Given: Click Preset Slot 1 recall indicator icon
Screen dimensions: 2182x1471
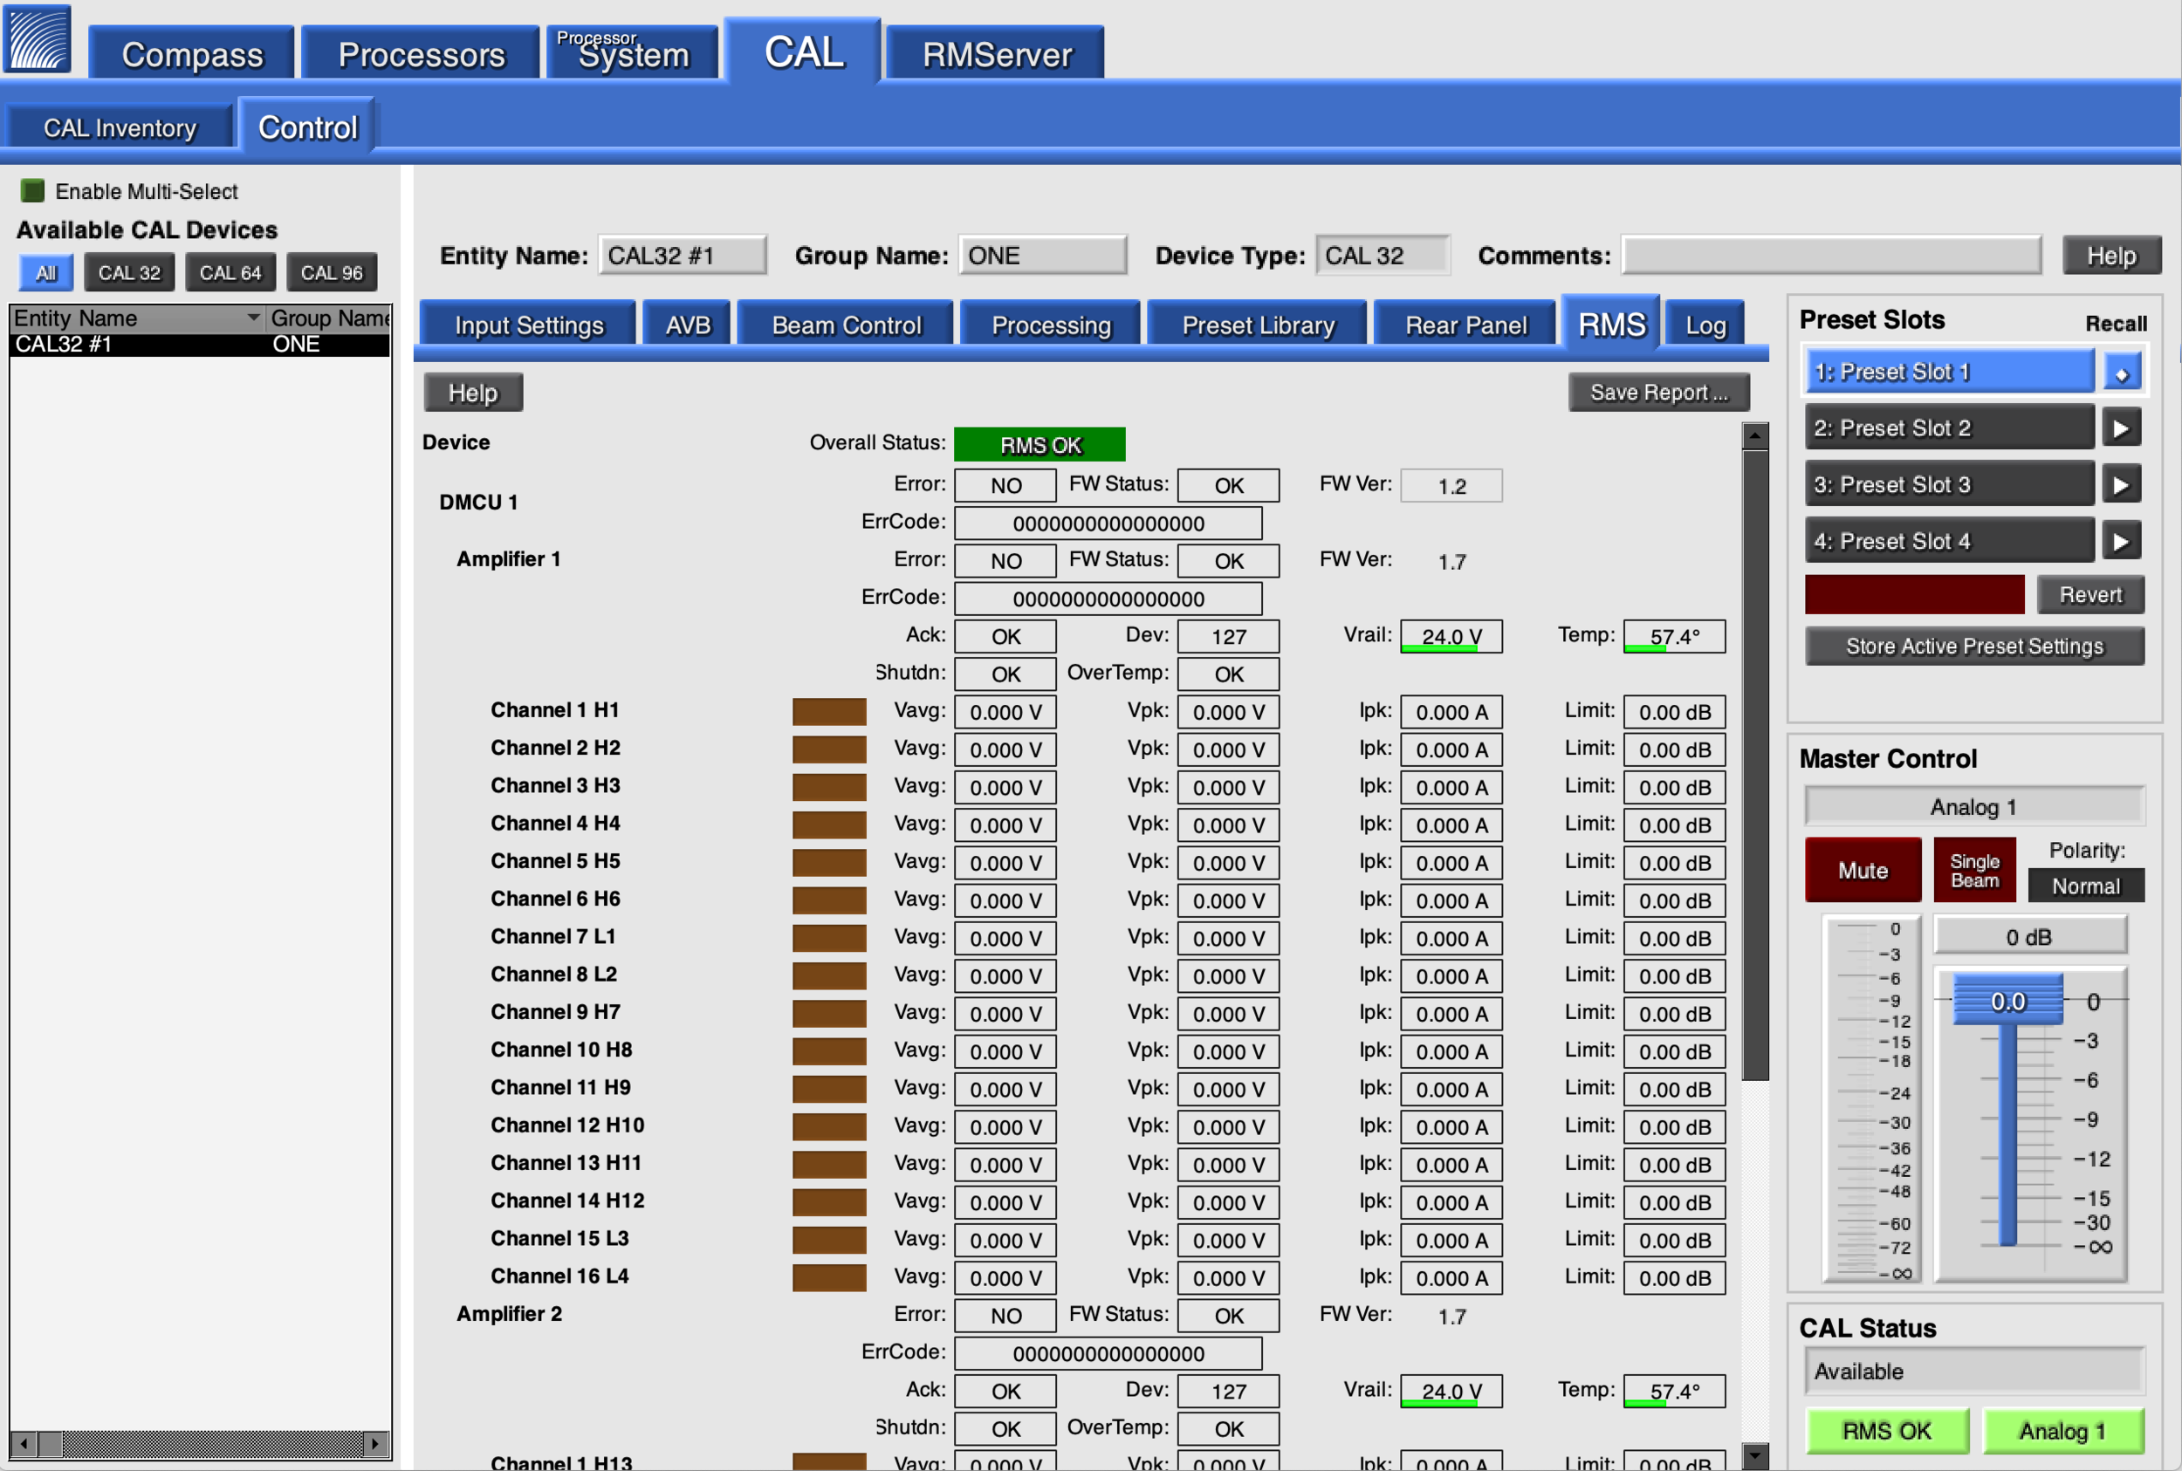Looking at the screenshot, I should point(2121,373).
